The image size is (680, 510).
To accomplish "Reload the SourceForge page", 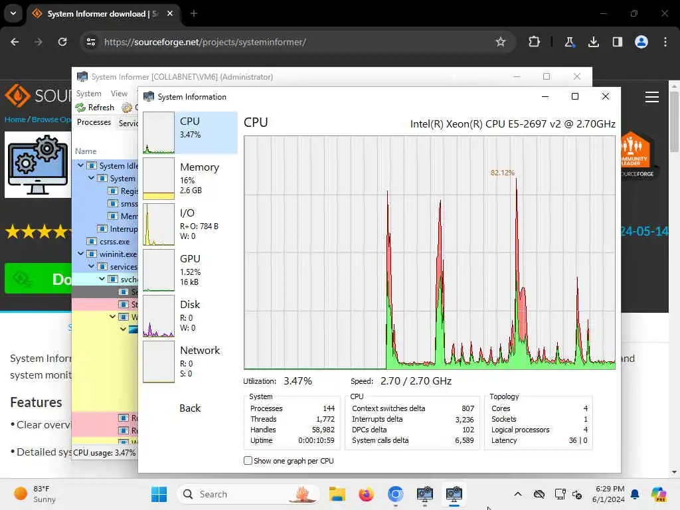I will pyautogui.click(x=62, y=42).
